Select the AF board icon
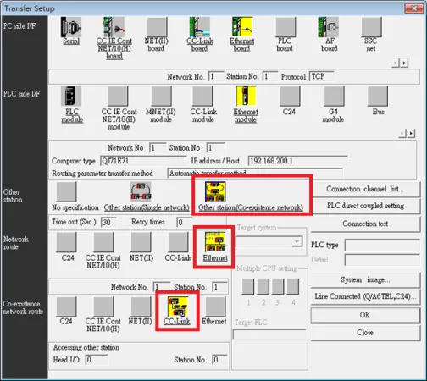Viewport: 427px width, 381px height. 329,27
